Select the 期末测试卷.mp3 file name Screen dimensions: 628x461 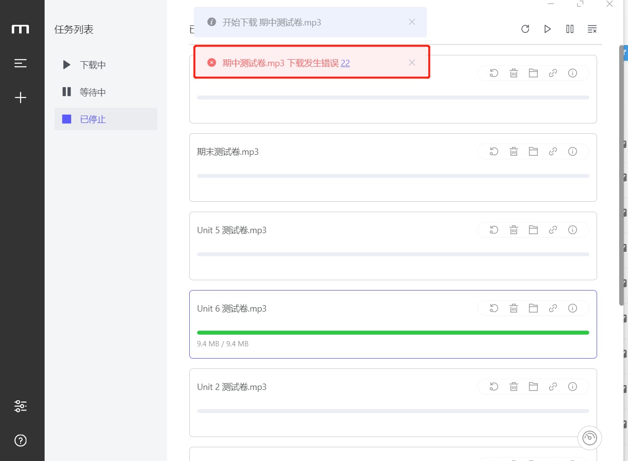[228, 152]
